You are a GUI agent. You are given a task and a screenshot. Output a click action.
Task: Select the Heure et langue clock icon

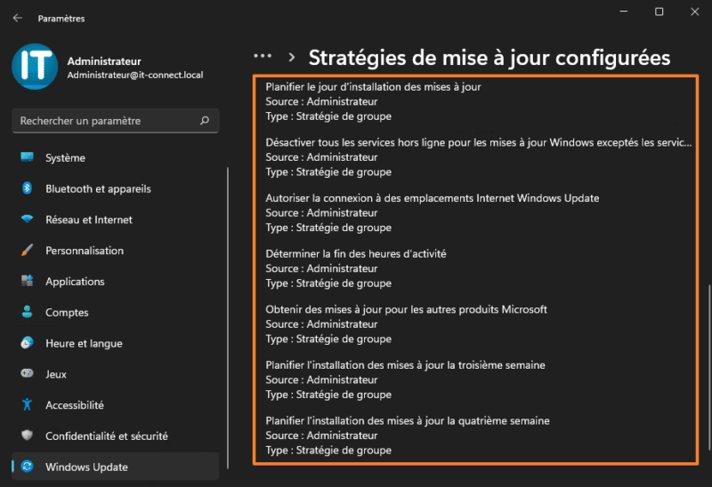[x=28, y=343]
